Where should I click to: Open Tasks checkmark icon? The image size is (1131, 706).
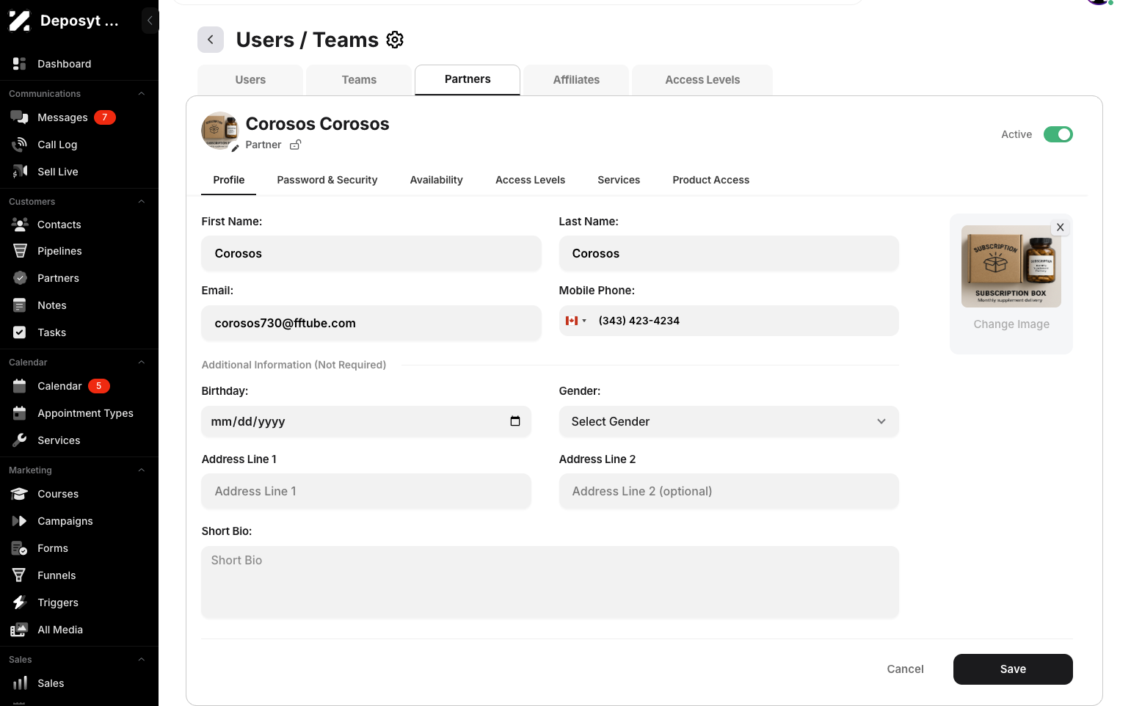[20, 332]
